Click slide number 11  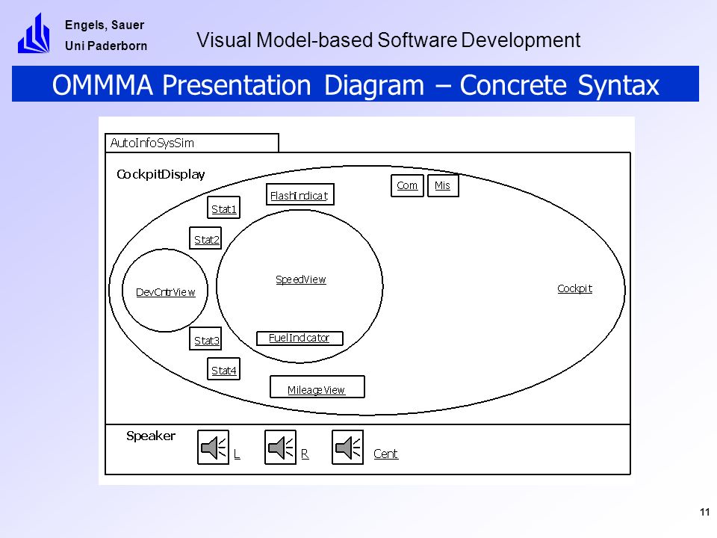(704, 512)
